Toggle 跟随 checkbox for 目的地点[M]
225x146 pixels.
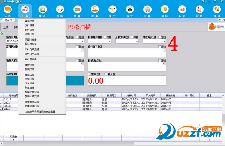tap(159, 60)
